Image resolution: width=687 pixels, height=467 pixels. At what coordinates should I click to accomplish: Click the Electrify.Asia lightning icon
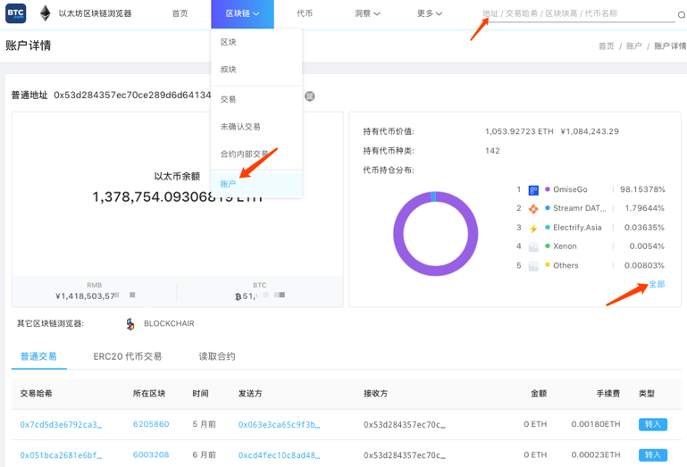[x=533, y=228]
